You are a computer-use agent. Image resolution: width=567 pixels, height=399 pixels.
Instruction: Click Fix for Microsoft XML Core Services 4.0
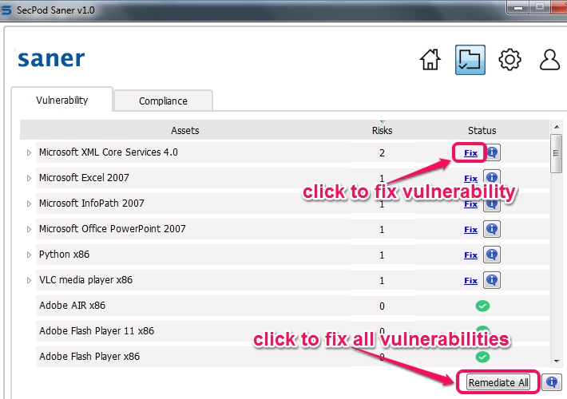pos(470,153)
